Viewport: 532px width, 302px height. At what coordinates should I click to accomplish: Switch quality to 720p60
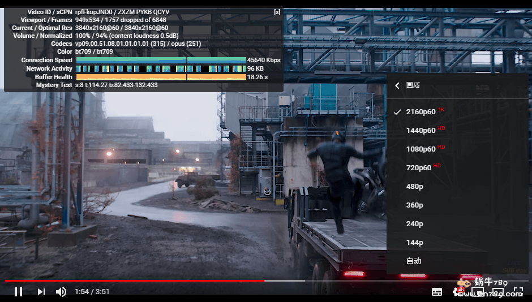(419, 168)
